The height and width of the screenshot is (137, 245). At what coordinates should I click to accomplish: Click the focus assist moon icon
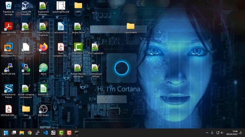241,133
